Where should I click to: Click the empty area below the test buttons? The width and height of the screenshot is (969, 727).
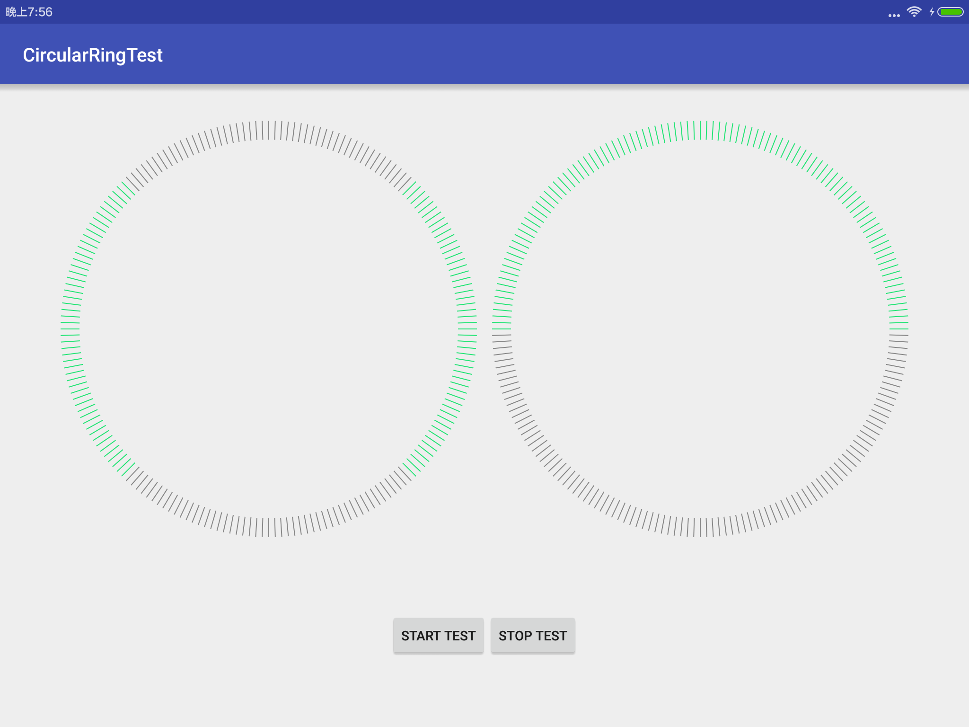click(484, 691)
